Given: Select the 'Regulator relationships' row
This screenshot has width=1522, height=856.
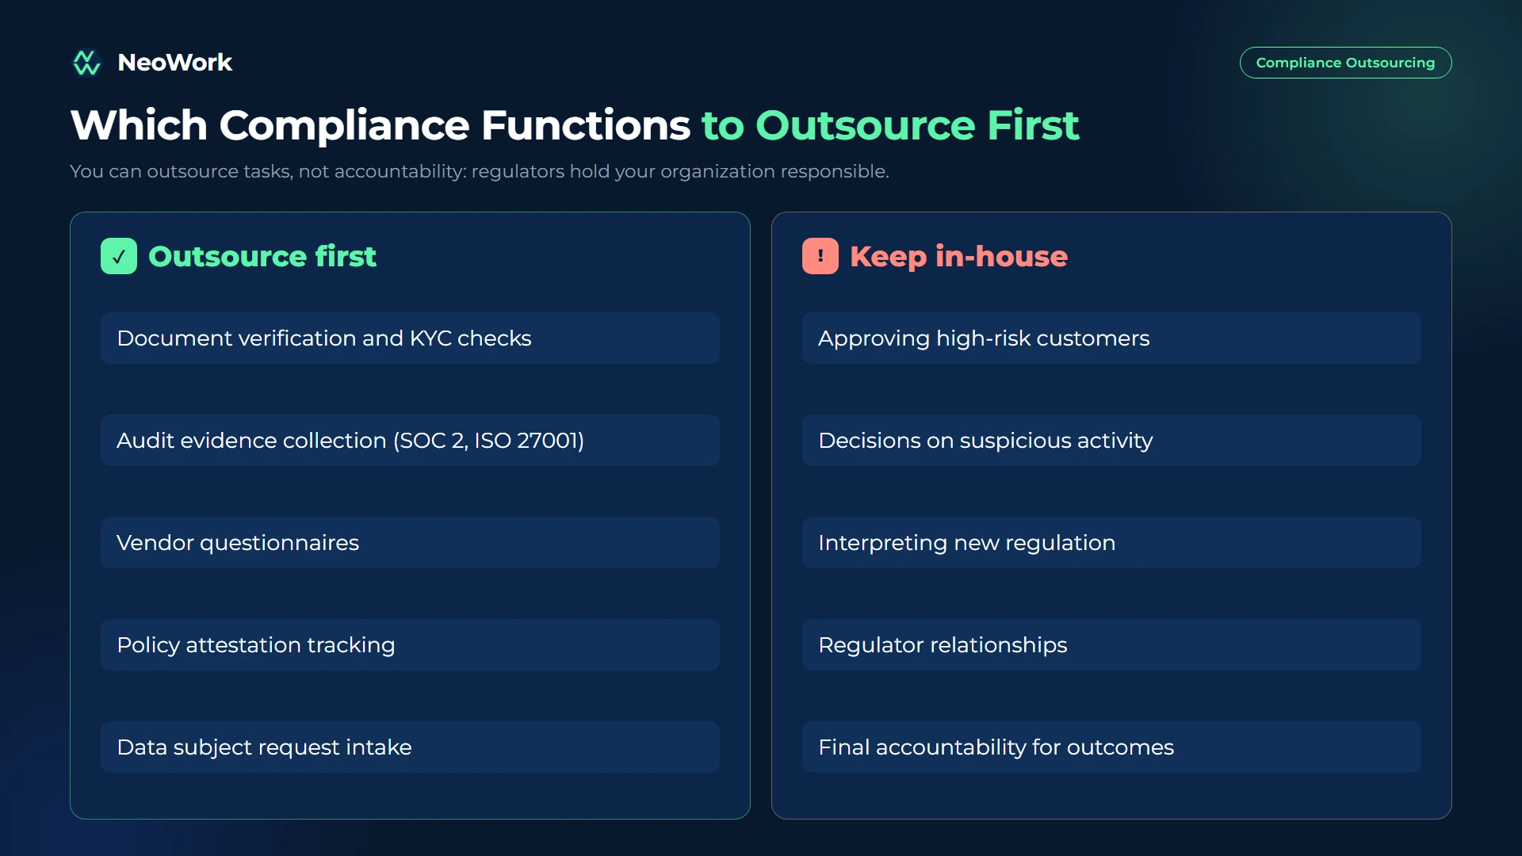Looking at the screenshot, I should tap(1111, 645).
